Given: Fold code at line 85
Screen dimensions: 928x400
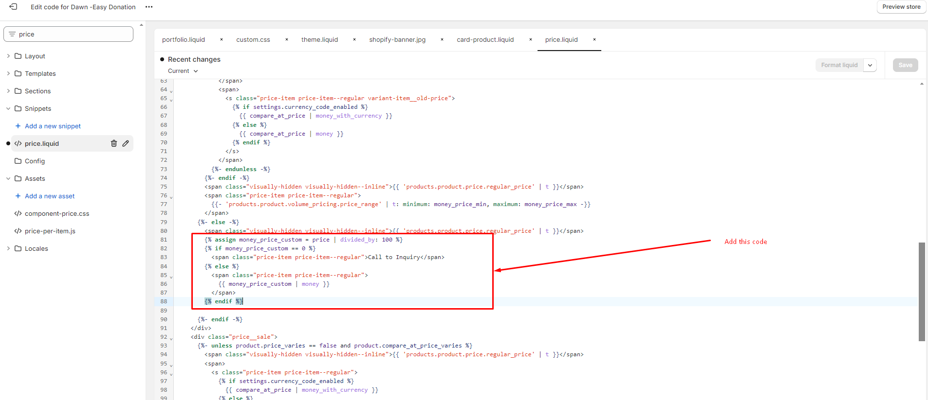Looking at the screenshot, I should click(171, 277).
